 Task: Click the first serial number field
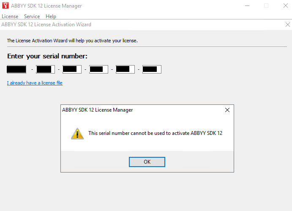pos(16,69)
